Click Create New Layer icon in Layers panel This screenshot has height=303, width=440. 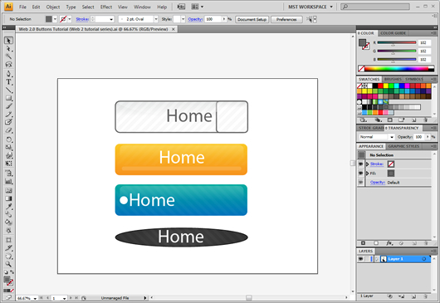point(413,296)
